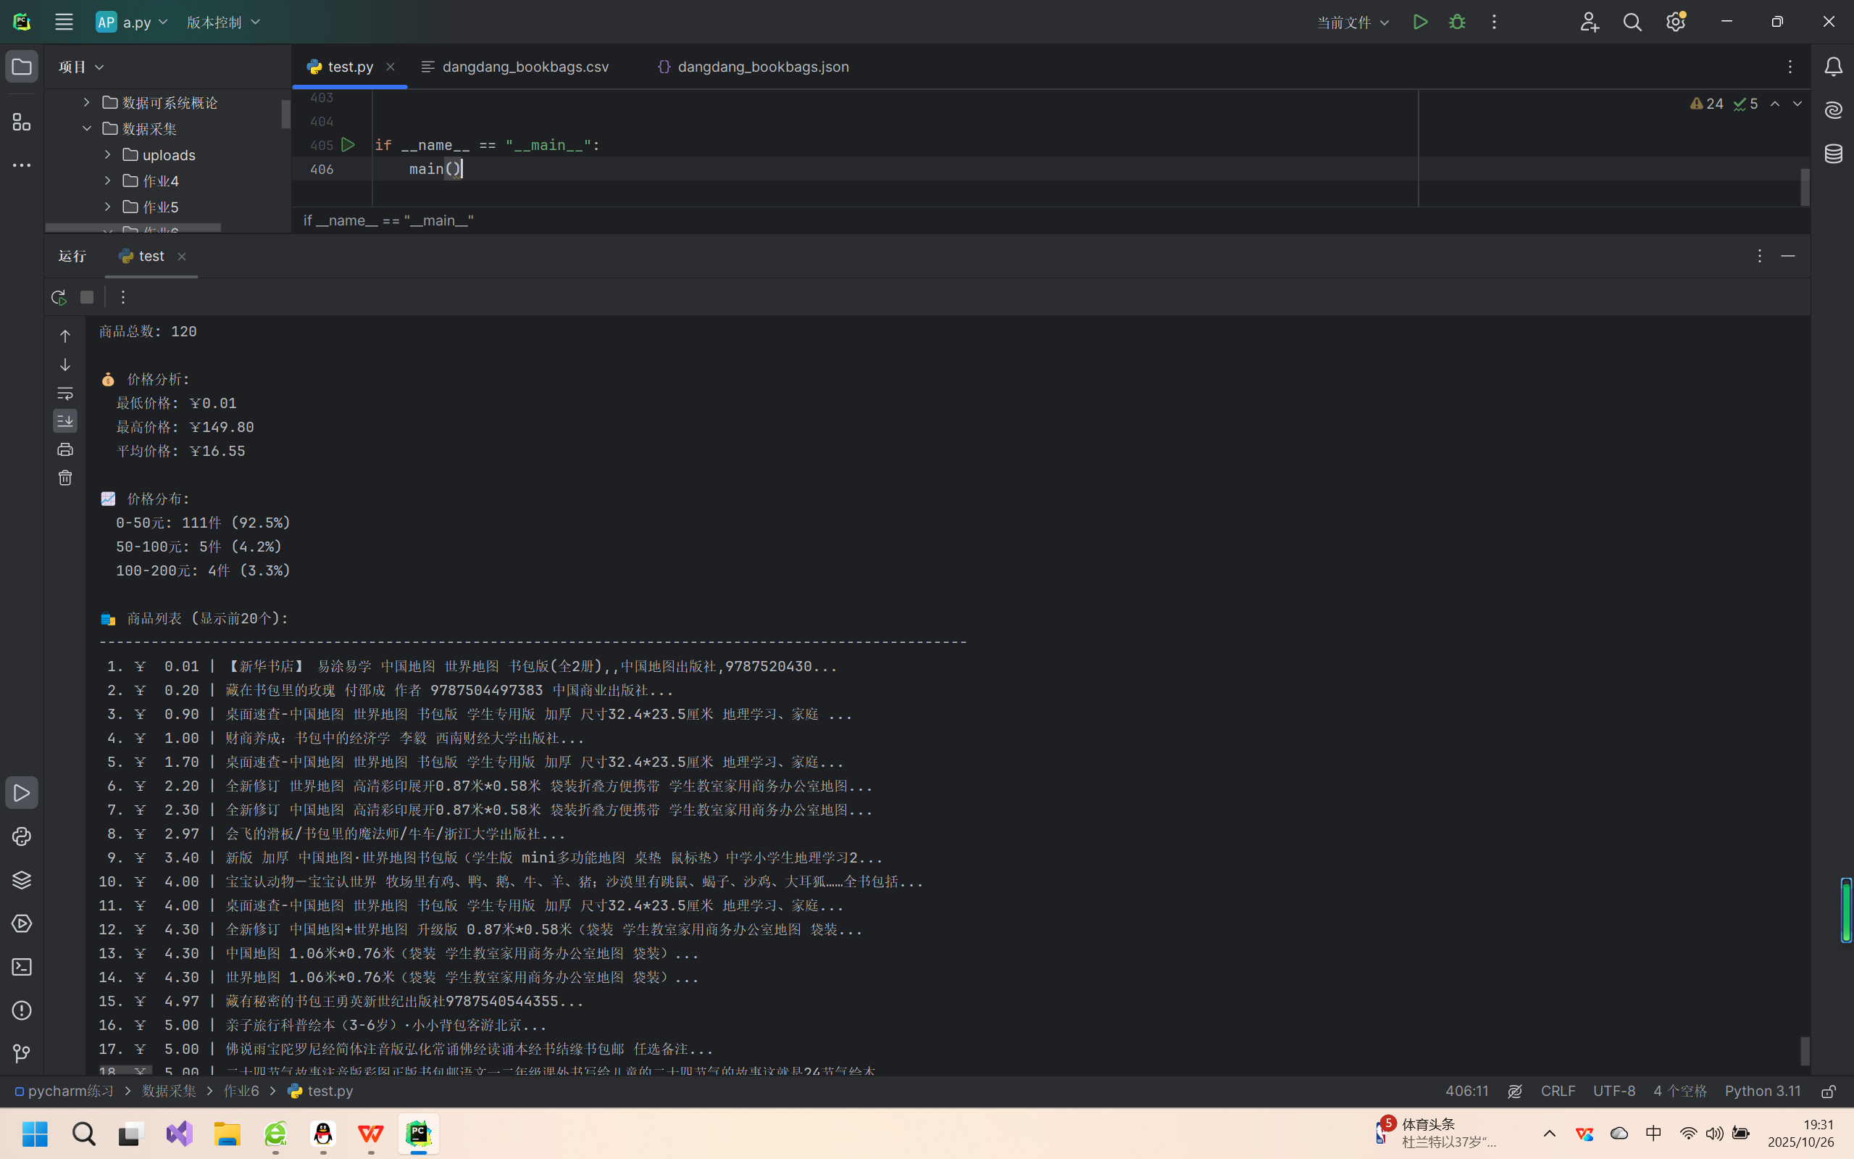Viewport: 1854px width, 1159px height.
Task: Switch to dangdang_bookbags.json tab
Action: (x=762, y=67)
